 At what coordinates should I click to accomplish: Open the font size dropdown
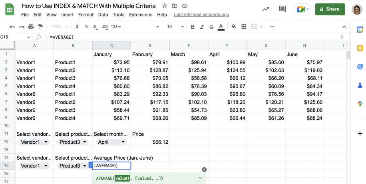point(175,27)
